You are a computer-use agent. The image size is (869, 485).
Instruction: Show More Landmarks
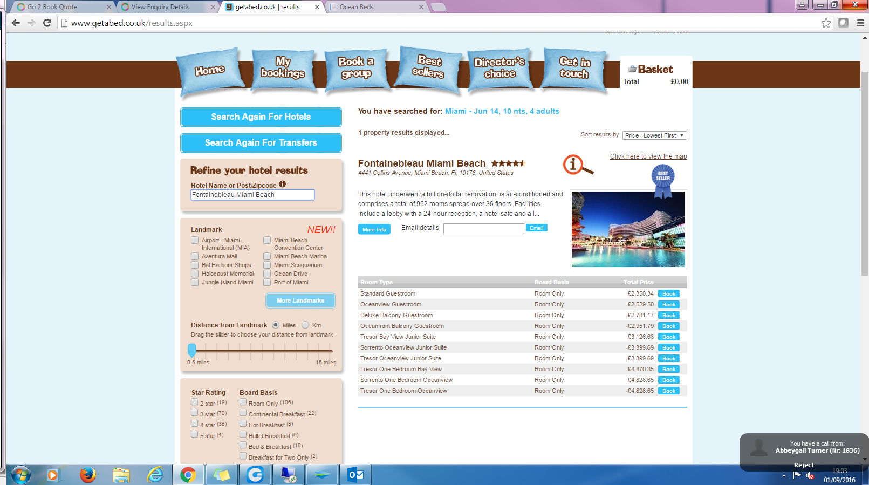pyautogui.click(x=300, y=300)
